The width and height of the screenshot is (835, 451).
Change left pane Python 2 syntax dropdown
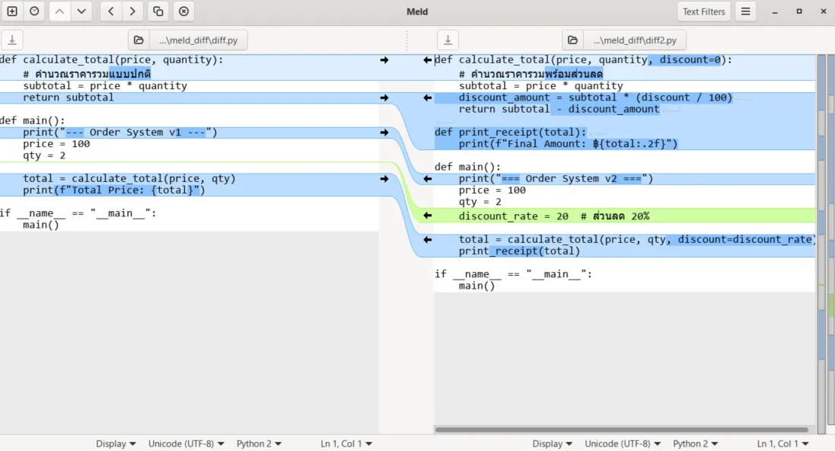pos(259,443)
